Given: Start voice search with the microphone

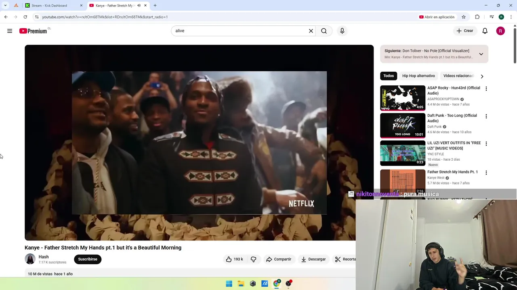Looking at the screenshot, I should pyautogui.click(x=342, y=31).
